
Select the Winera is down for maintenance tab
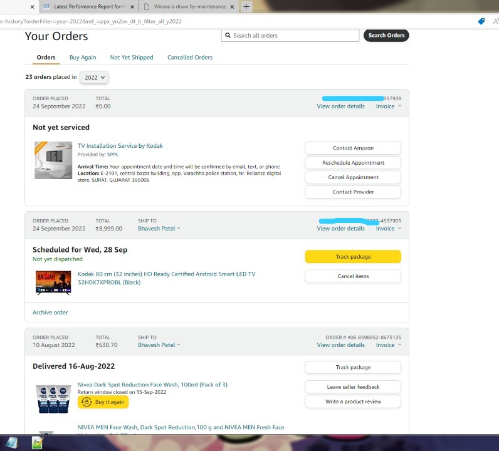click(189, 7)
